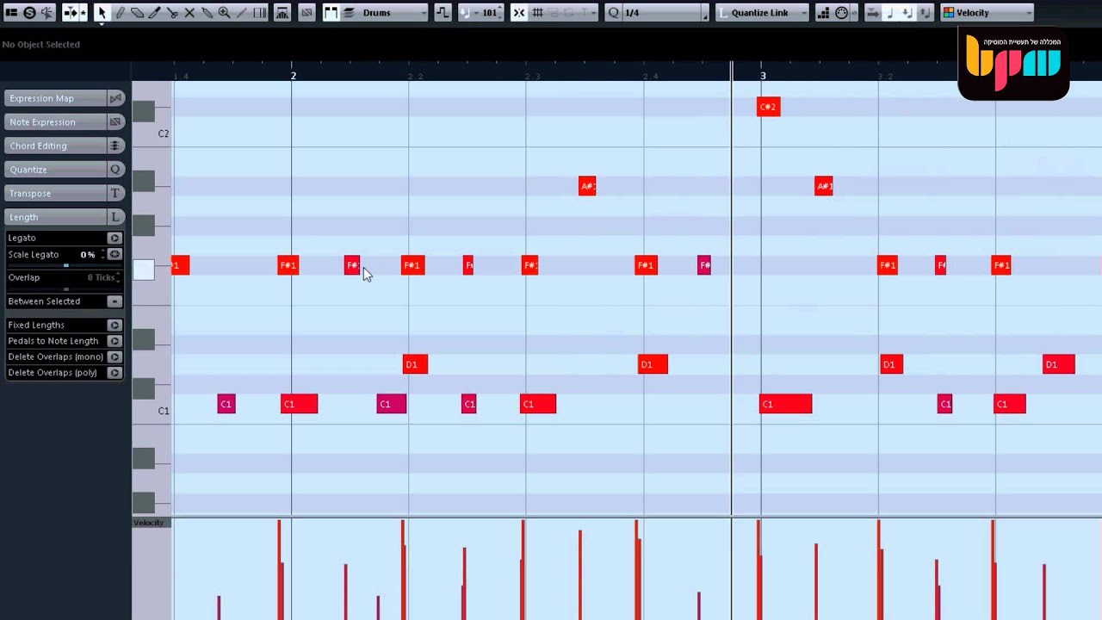Click the window layout icon in toolbar
The height and width of the screenshot is (620, 1102).
pyautogui.click(x=12, y=13)
